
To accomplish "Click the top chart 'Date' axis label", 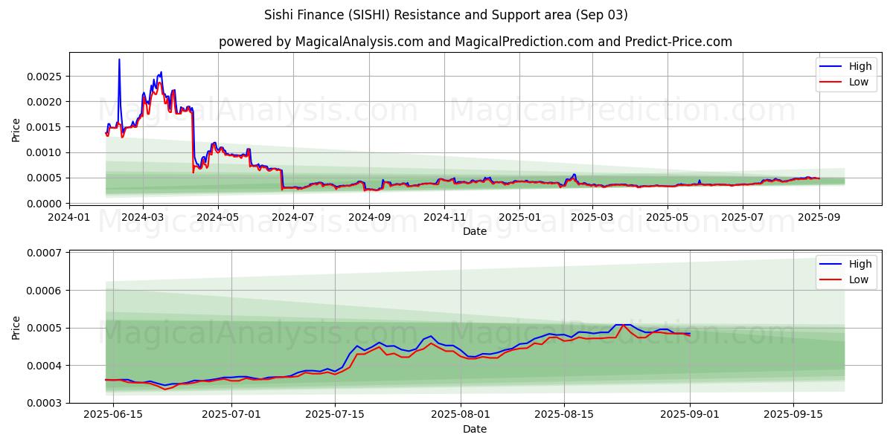I will 475,231.
